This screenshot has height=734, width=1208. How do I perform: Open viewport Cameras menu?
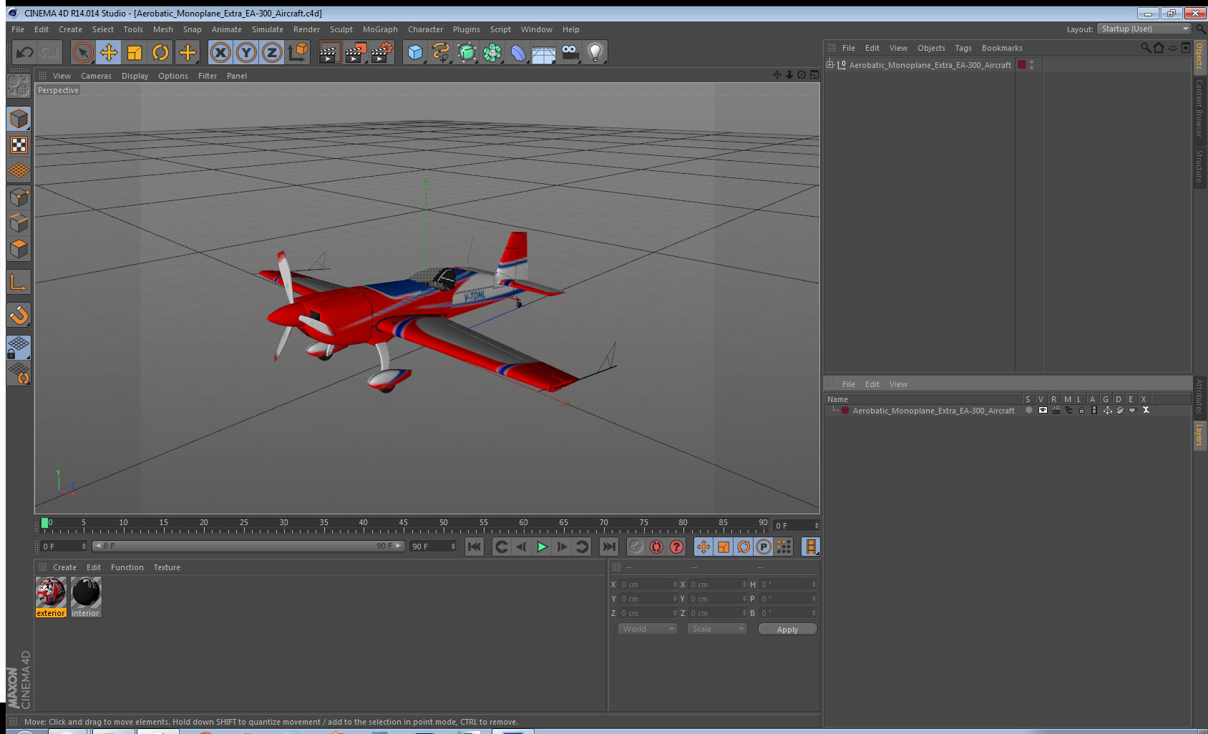[x=96, y=76]
